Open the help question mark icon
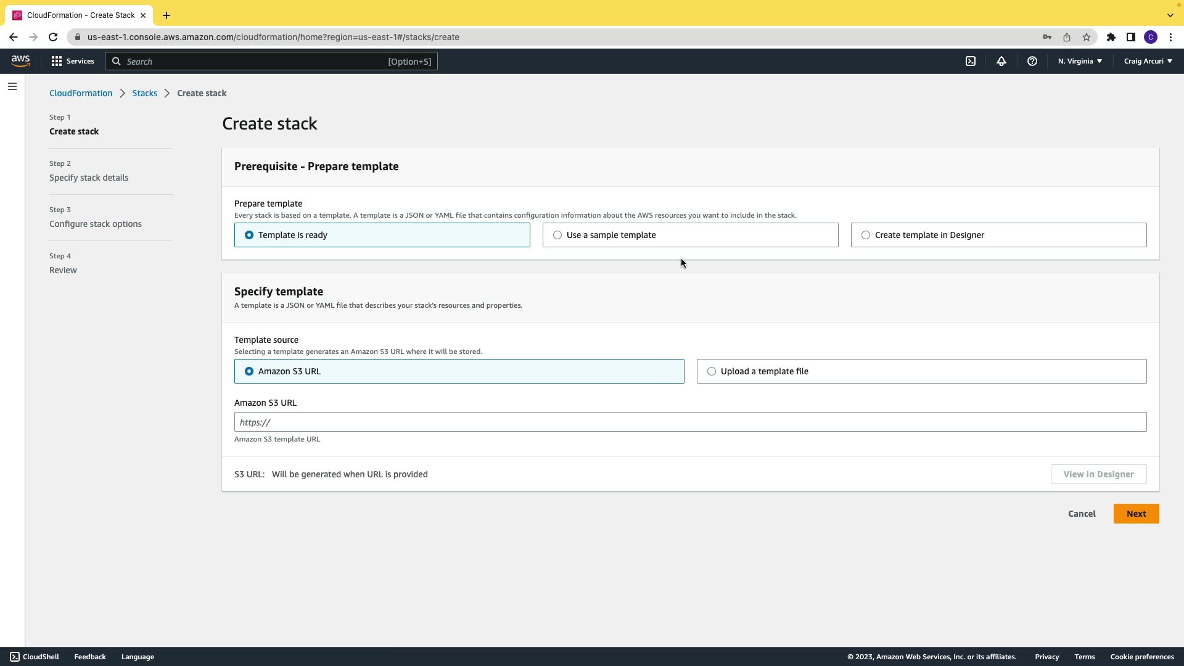Viewport: 1184px width, 666px height. click(1032, 61)
